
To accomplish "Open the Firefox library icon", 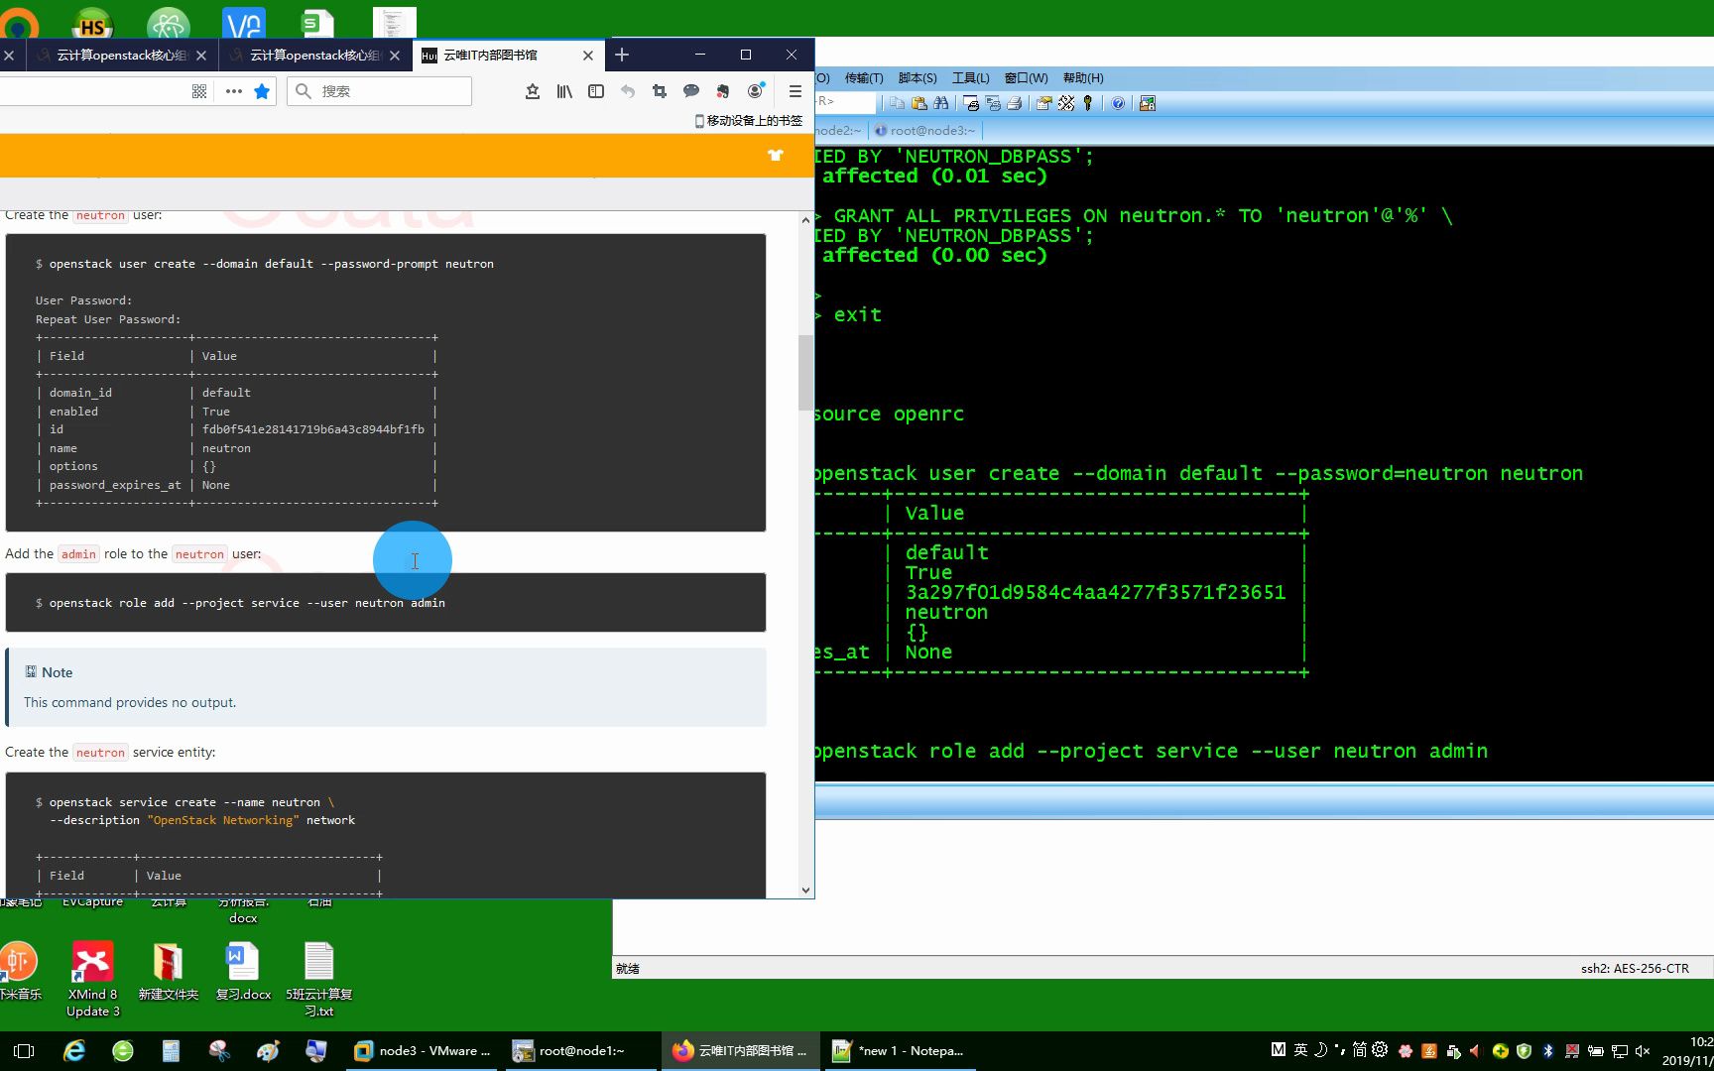I will pyautogui.click(x=564, y=91).
